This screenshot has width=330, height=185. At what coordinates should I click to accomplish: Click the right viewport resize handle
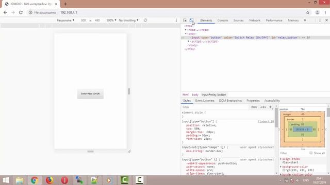coord(129,91)
